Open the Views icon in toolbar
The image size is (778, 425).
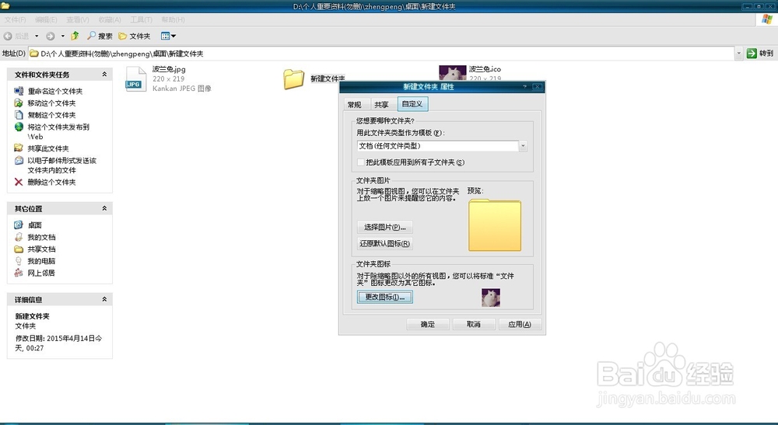165,37
